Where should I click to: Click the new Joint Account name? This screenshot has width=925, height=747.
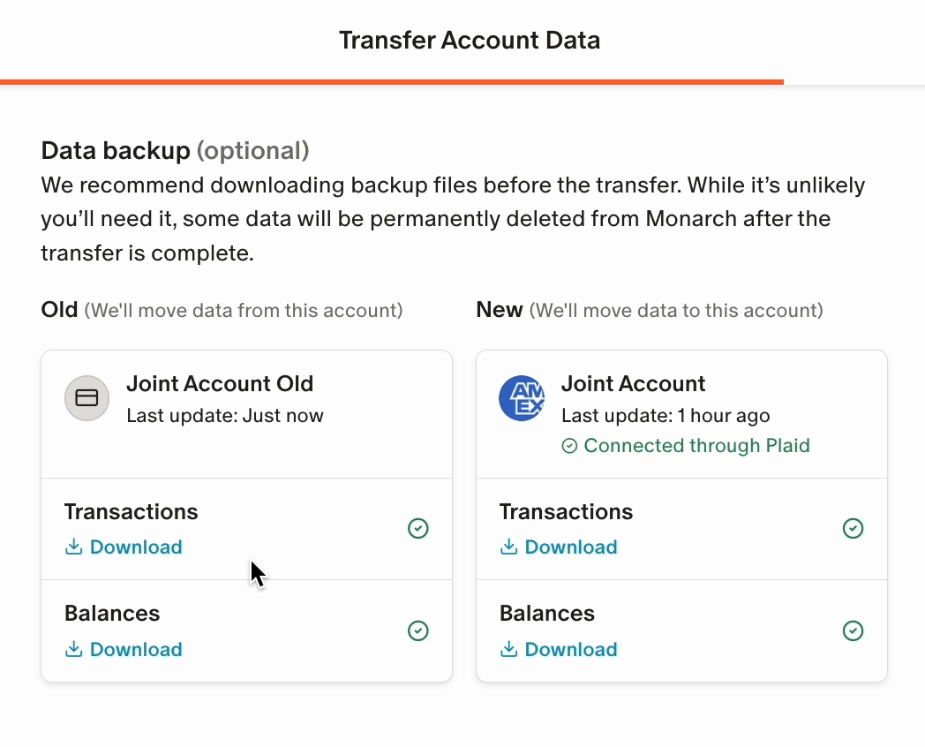click(633, 383)
